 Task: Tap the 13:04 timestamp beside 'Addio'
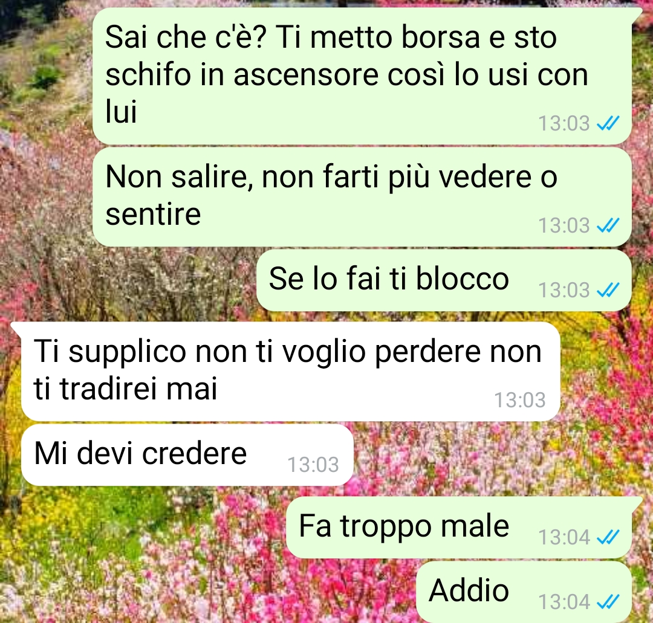[564, 602]
